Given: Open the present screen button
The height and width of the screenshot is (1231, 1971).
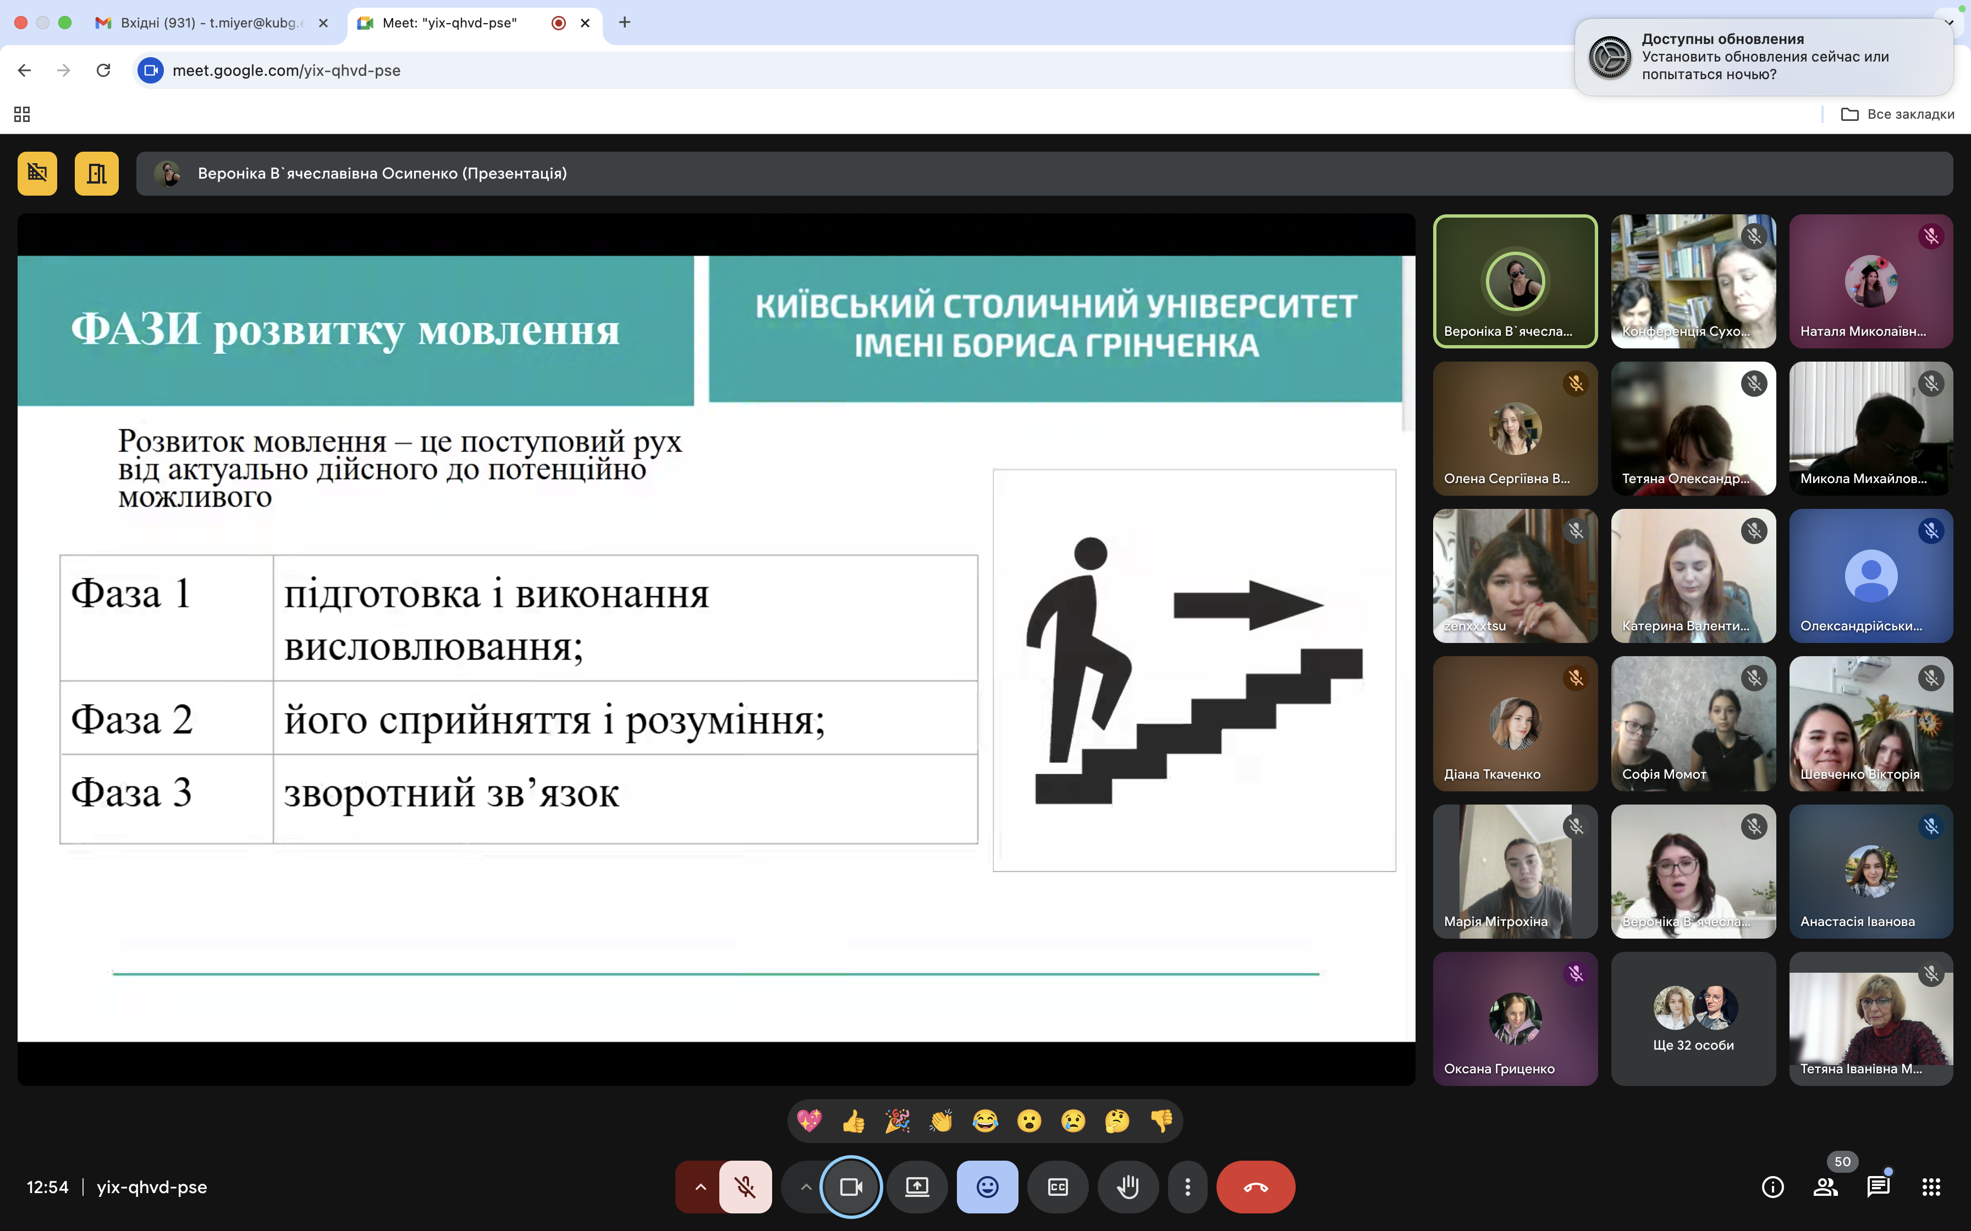Looking at the screenshot, I should tap(917, 1187).
